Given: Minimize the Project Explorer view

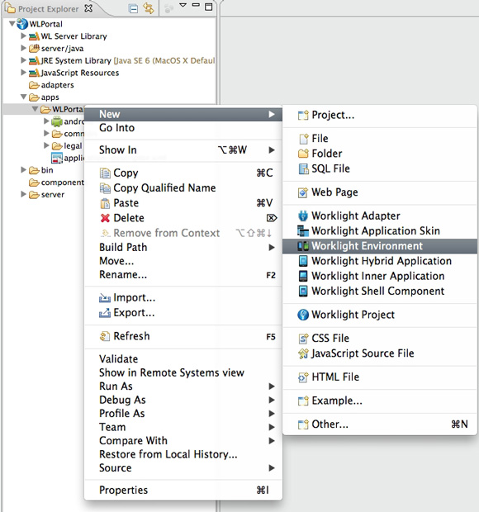Looking at the screenshot, I should point(196,5).
